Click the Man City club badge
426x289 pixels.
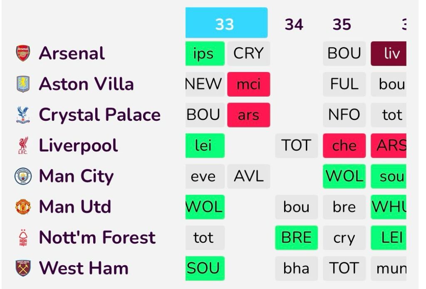[23, 176]
